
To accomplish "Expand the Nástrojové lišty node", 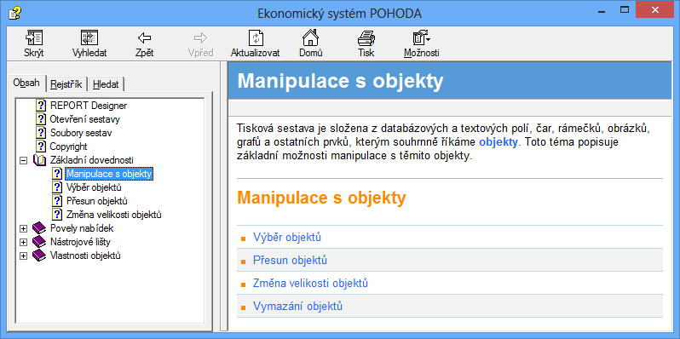I will point(23,242).
